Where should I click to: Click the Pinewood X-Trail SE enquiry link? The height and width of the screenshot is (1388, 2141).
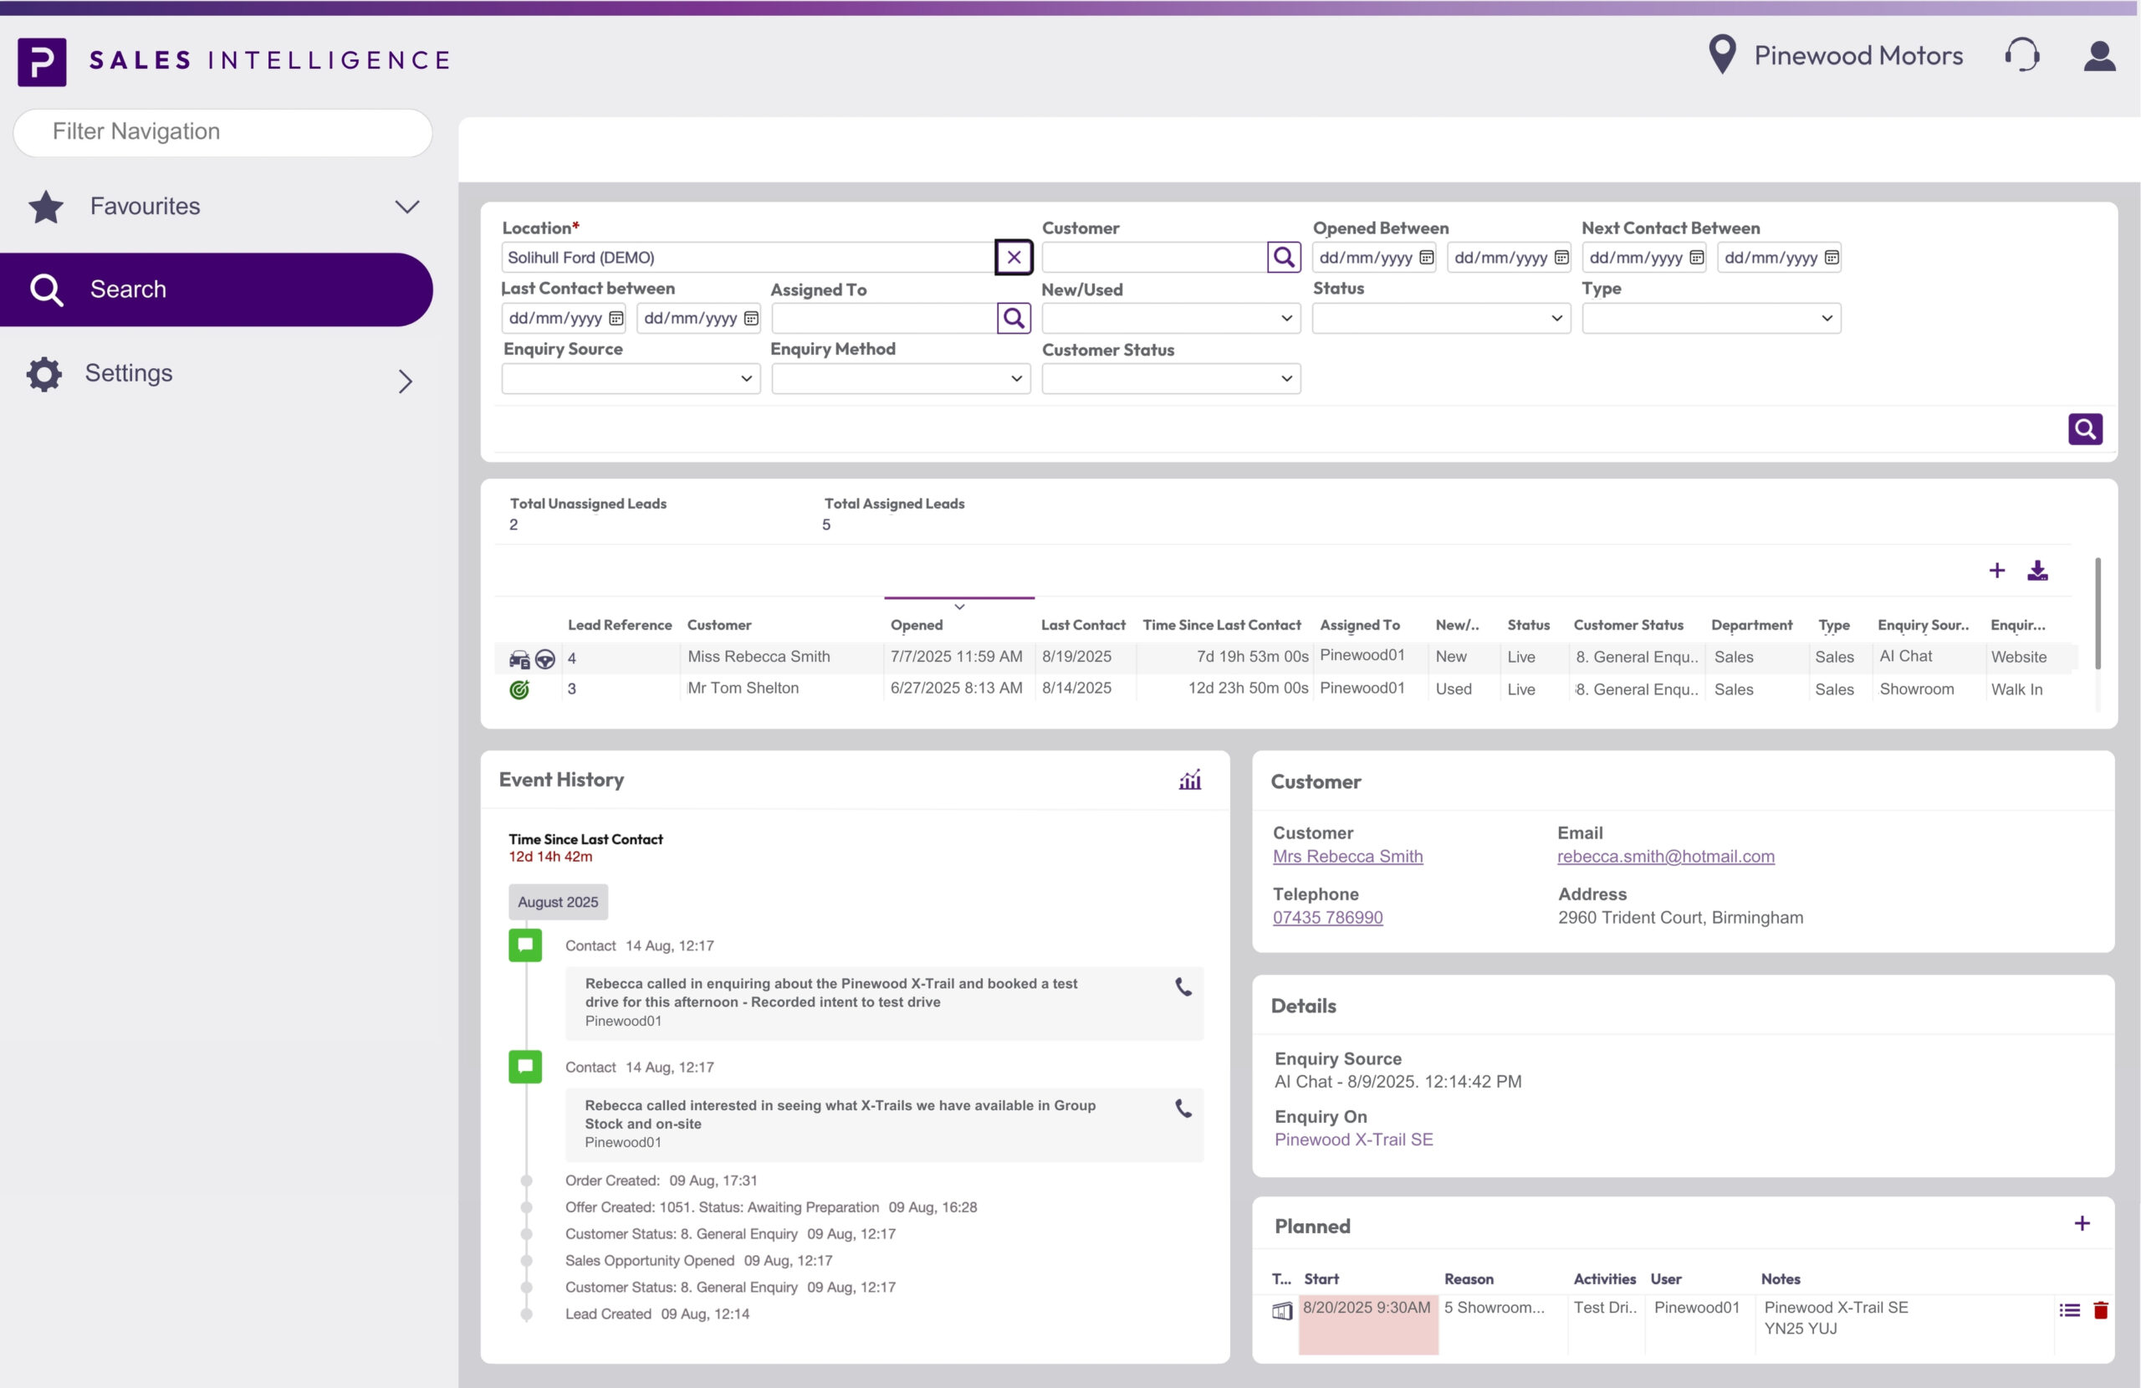coord(1353,1140)
